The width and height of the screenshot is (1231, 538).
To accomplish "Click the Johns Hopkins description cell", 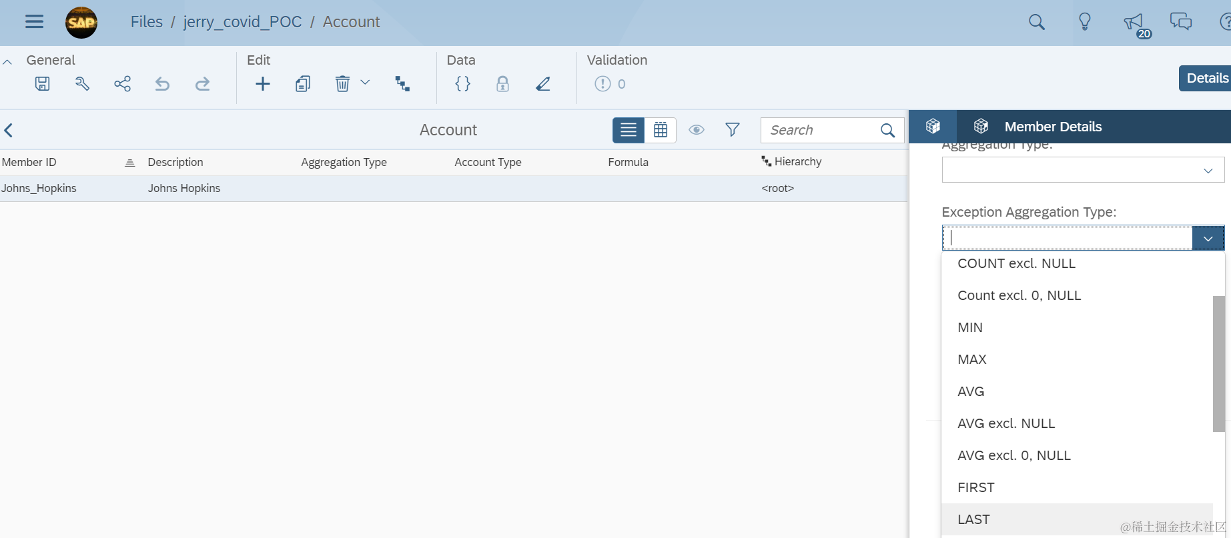I will [184, 188].
